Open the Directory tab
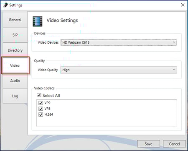The width and height of the screenshot is (188, 151). click(x=15, y=50)
